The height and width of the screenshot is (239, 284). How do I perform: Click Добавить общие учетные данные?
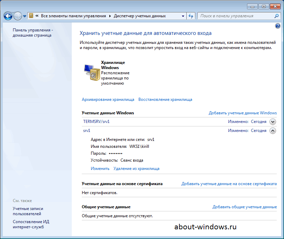[244, 207]
